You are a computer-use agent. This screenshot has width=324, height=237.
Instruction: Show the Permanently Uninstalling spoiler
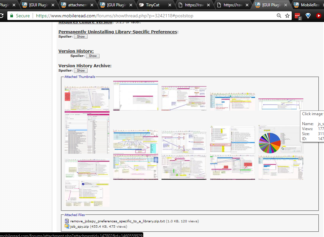81,37
